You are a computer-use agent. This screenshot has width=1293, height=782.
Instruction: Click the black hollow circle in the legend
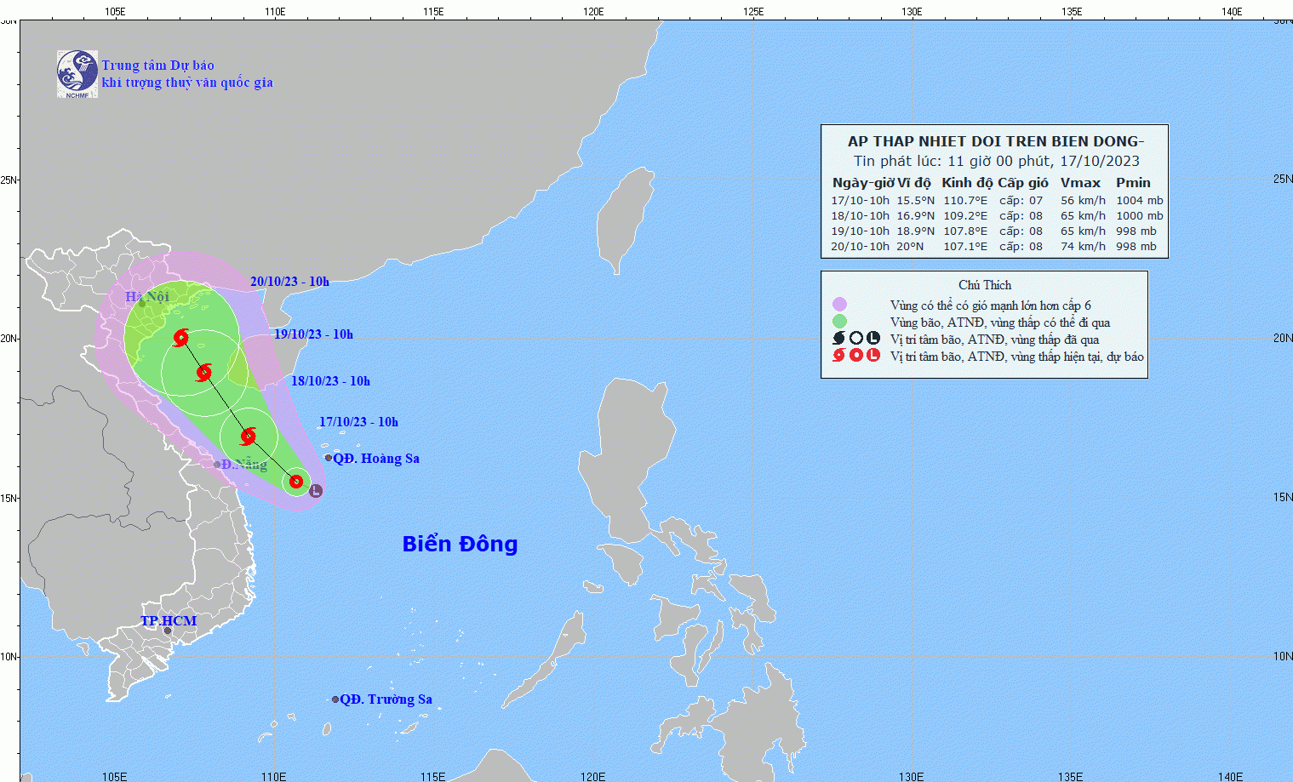(x=856, y=338)
